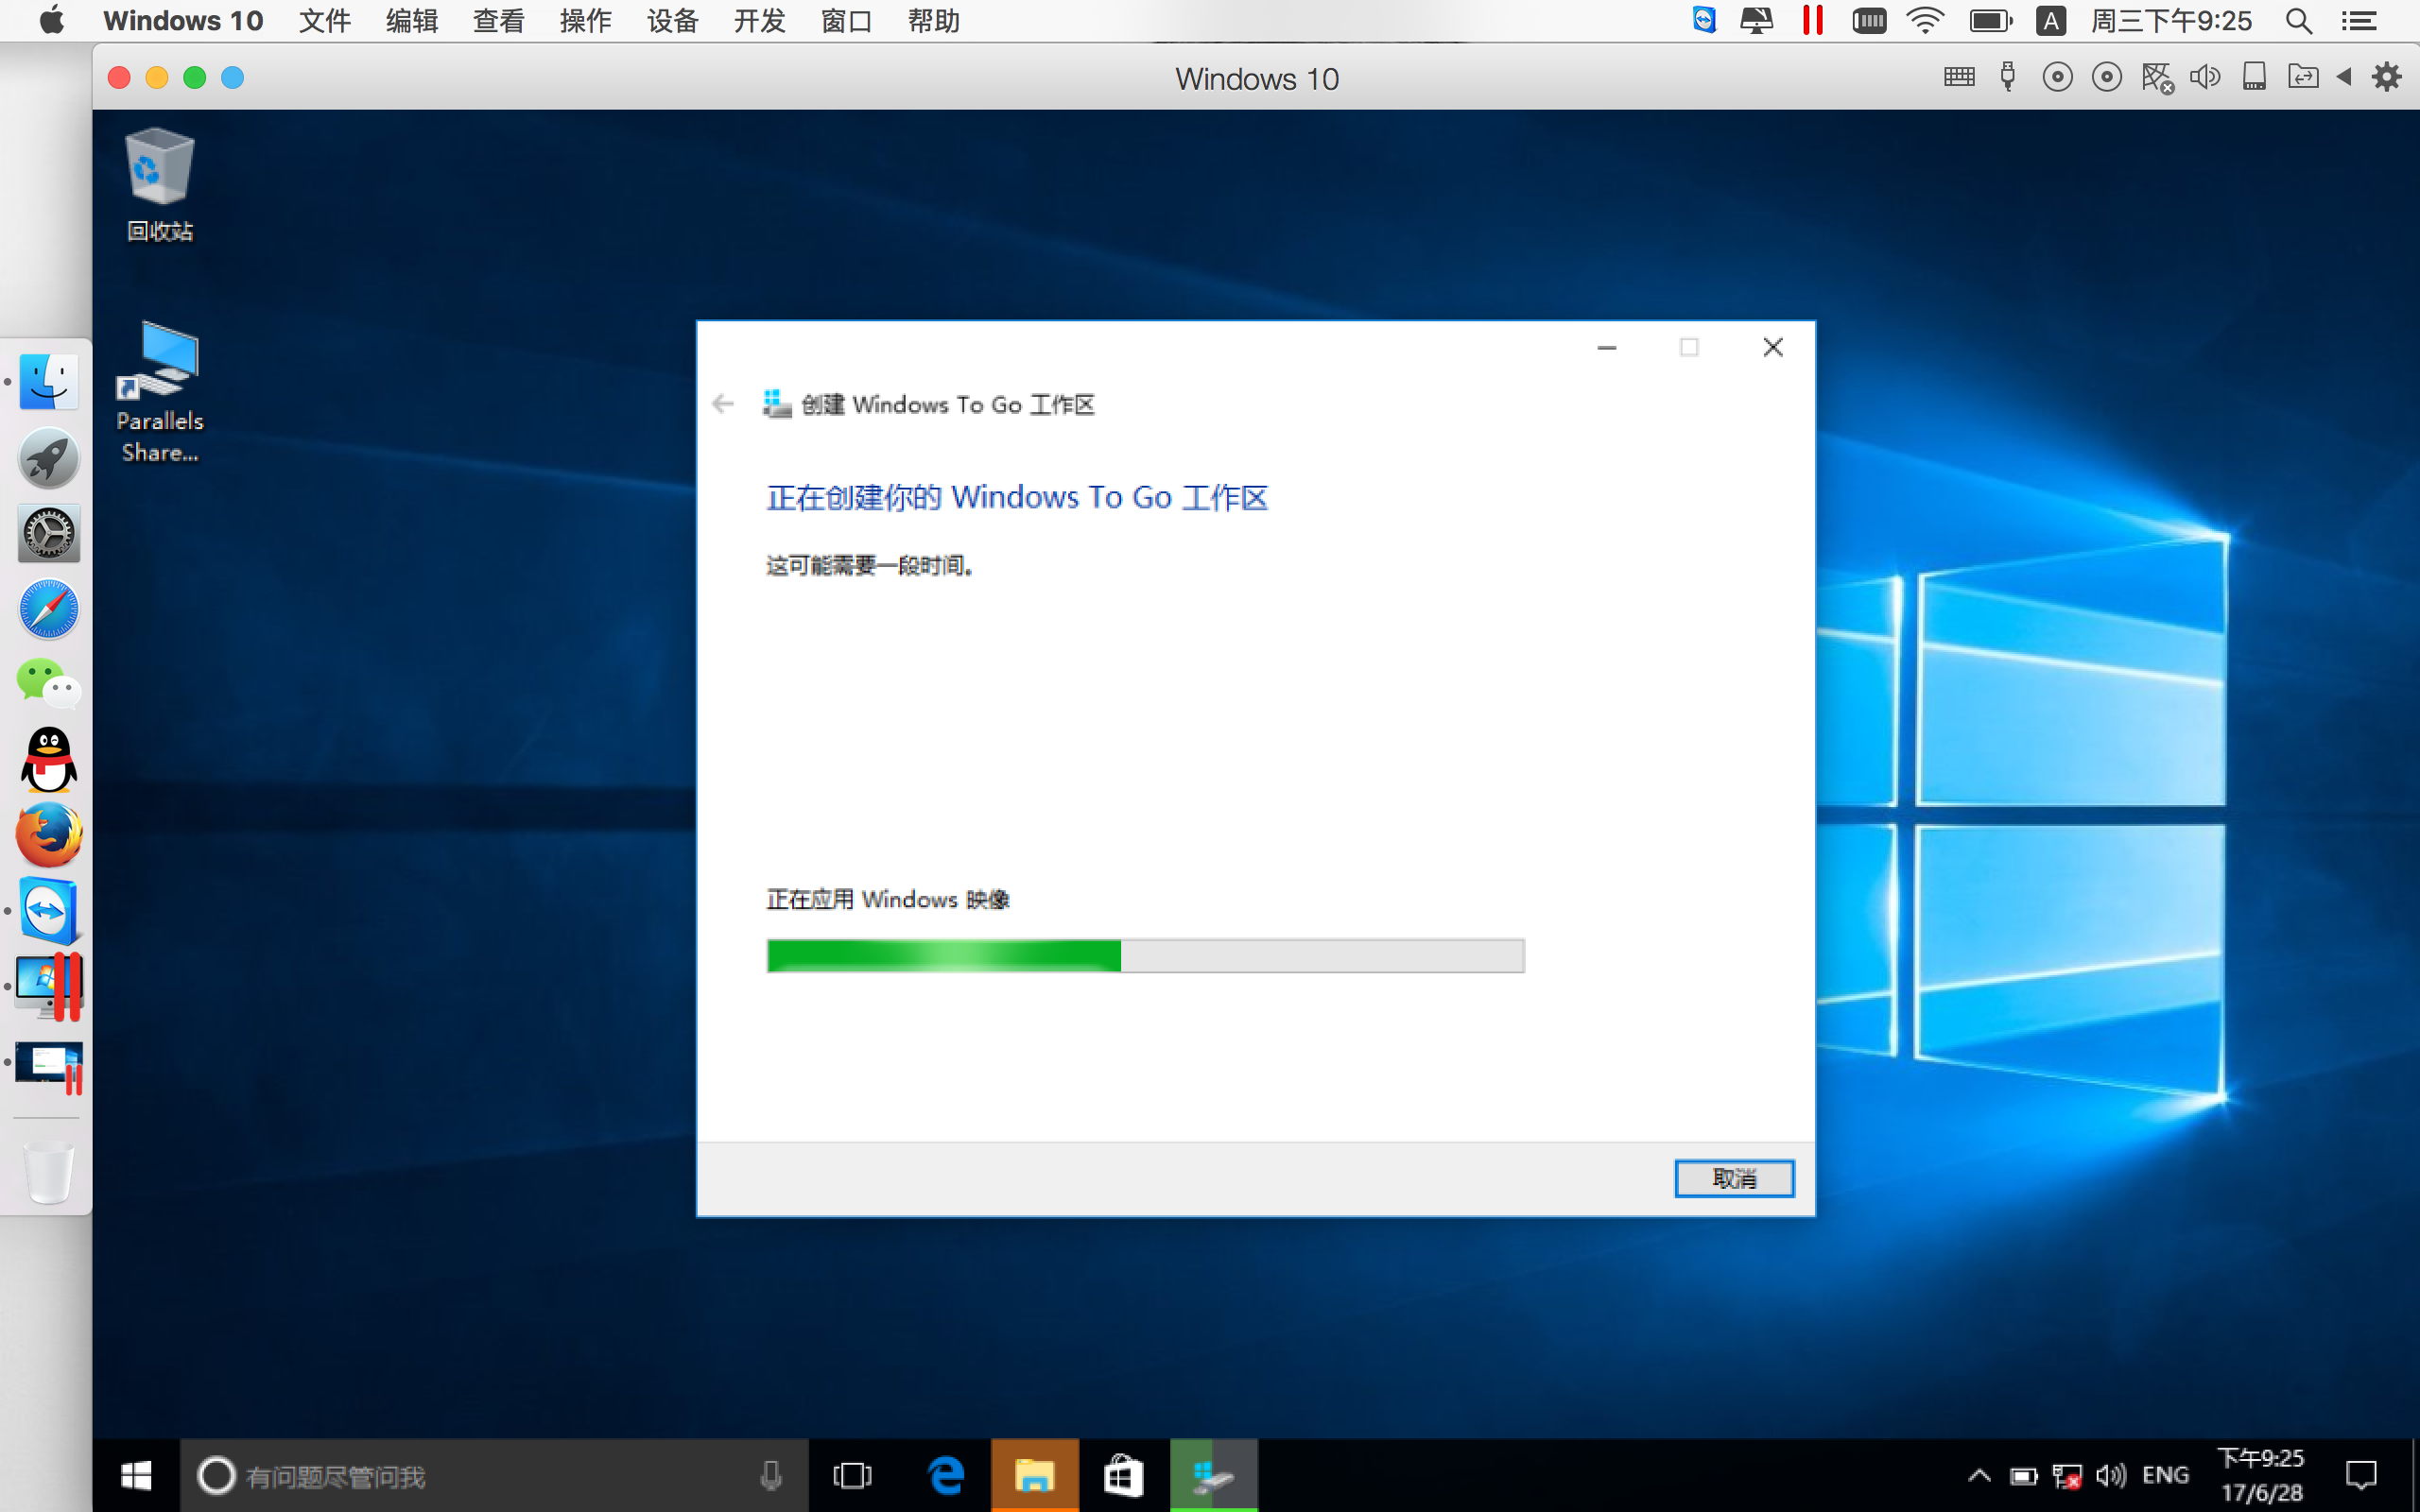This screenshot has height=1512, width=2420.
Task: Click the network disabled icon in Parallels title bar
Action: [x=2157, y=77]
